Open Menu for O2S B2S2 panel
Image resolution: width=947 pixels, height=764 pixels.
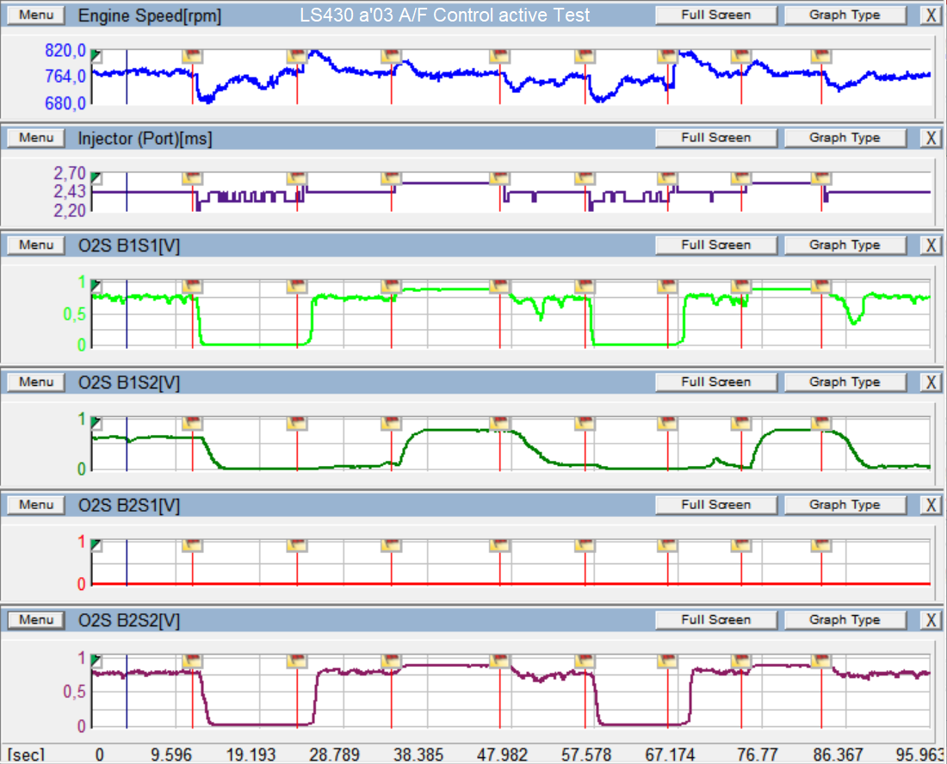(x=36, y=620)
